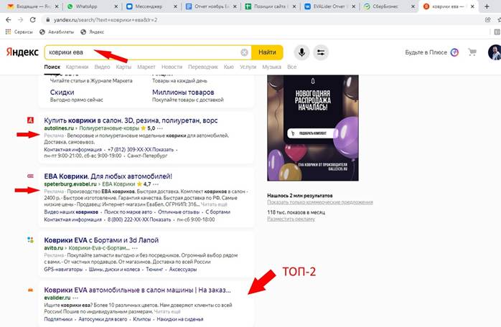Expand the avito.ru result three-dots menu
The width and height of the screenshot is (501, 327).
tap(135, 248)
